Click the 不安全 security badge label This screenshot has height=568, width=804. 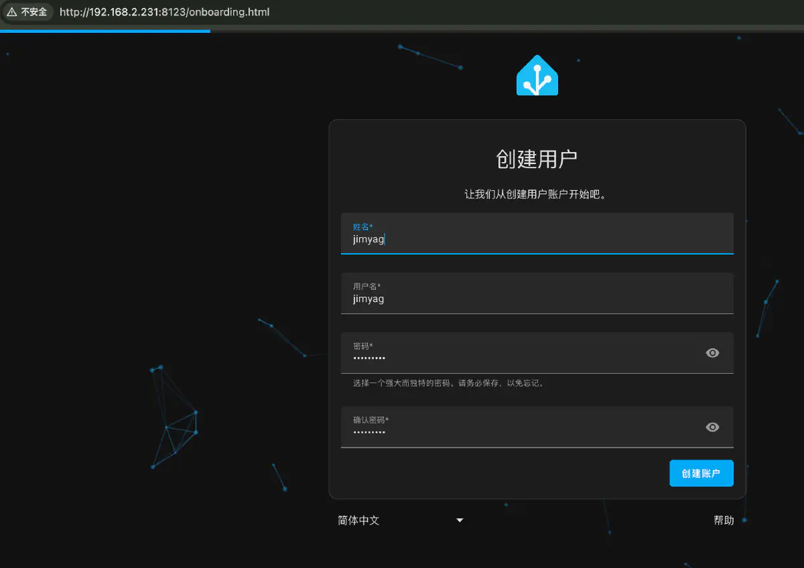pyautogui.click(x=34, y=12)
